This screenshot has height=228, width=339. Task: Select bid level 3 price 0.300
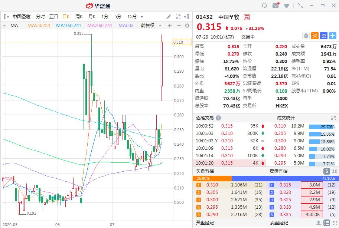[212, 200]
